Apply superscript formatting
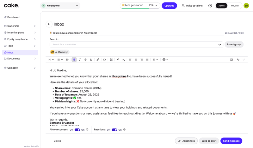Screen dimensions: 253x148 coord(118,60)
